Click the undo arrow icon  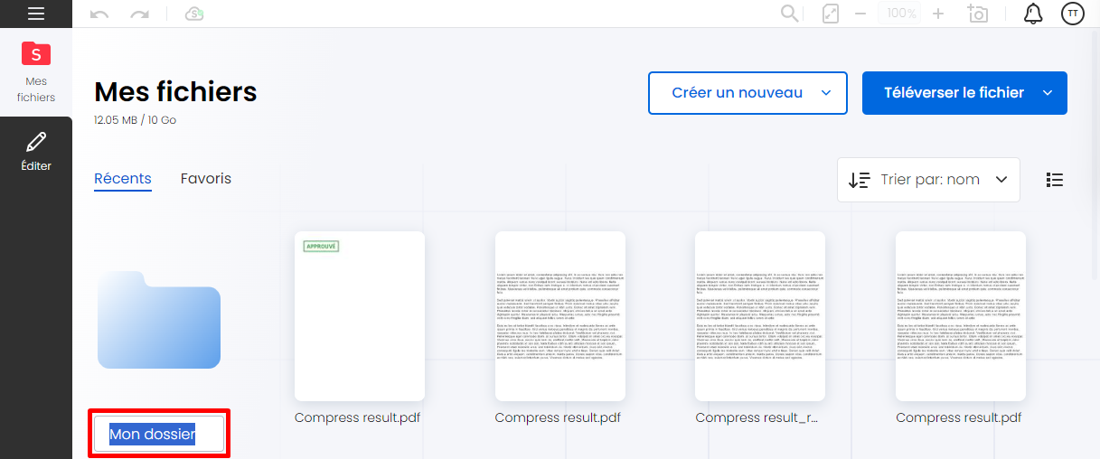pyautogui.click(x=99, y=14)
